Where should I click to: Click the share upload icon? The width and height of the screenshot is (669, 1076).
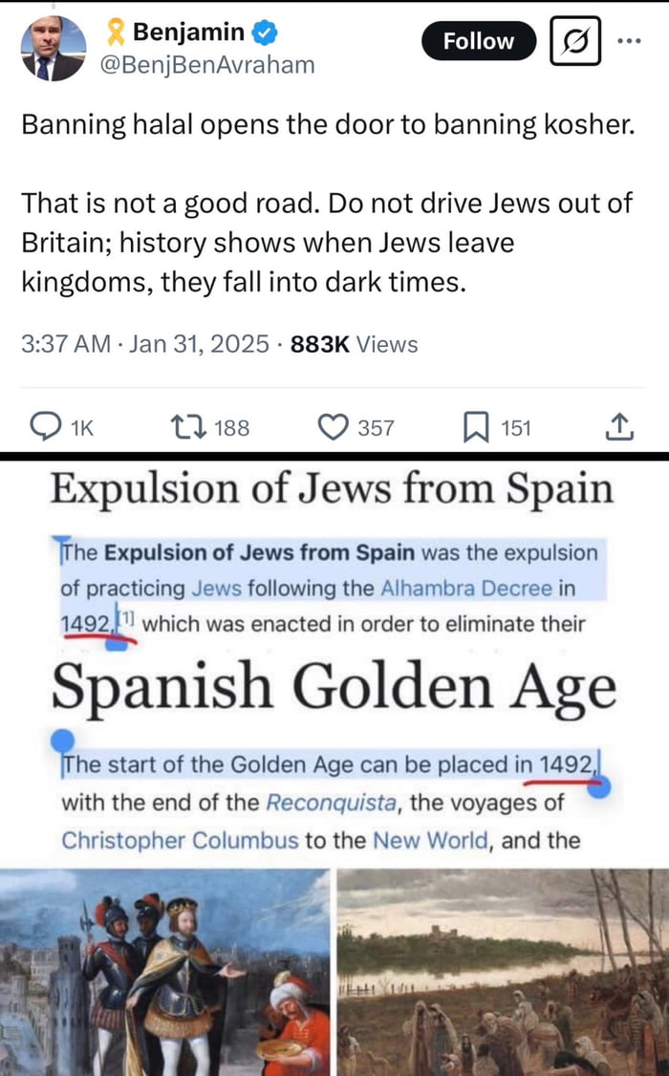[619, 426]
